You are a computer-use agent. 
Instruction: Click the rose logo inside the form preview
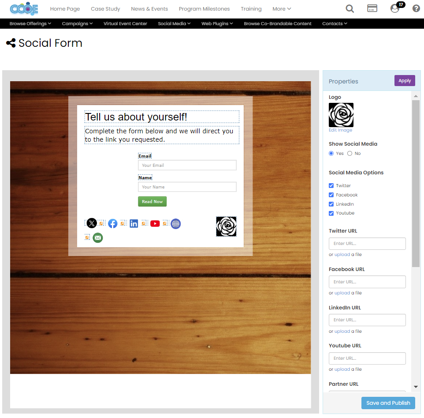(x=227, y=226)
